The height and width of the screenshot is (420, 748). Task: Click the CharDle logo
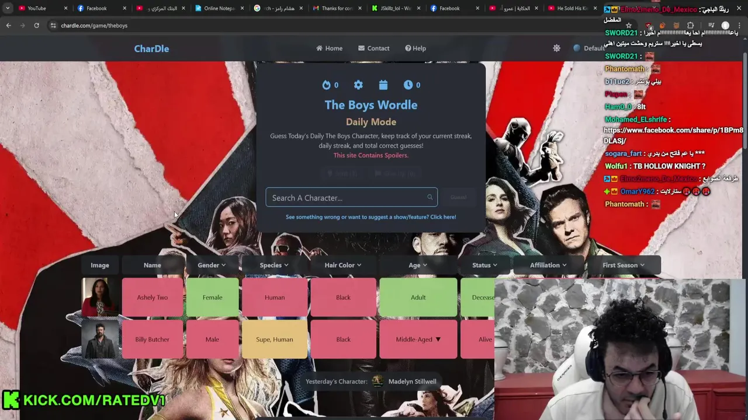pos(151,48)
